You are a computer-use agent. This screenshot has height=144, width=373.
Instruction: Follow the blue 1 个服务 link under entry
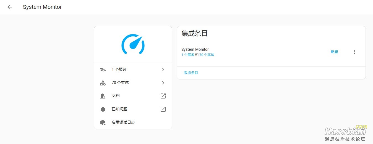188,55
